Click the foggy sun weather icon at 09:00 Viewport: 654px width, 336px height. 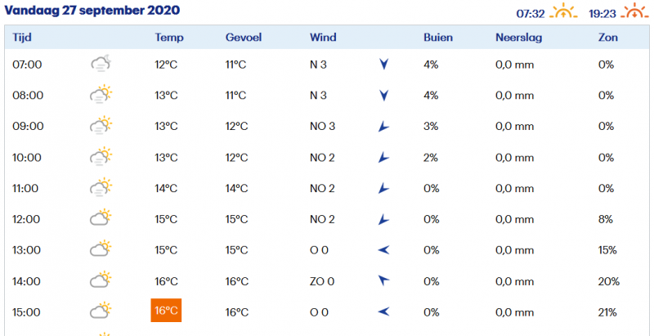[101, 125]
